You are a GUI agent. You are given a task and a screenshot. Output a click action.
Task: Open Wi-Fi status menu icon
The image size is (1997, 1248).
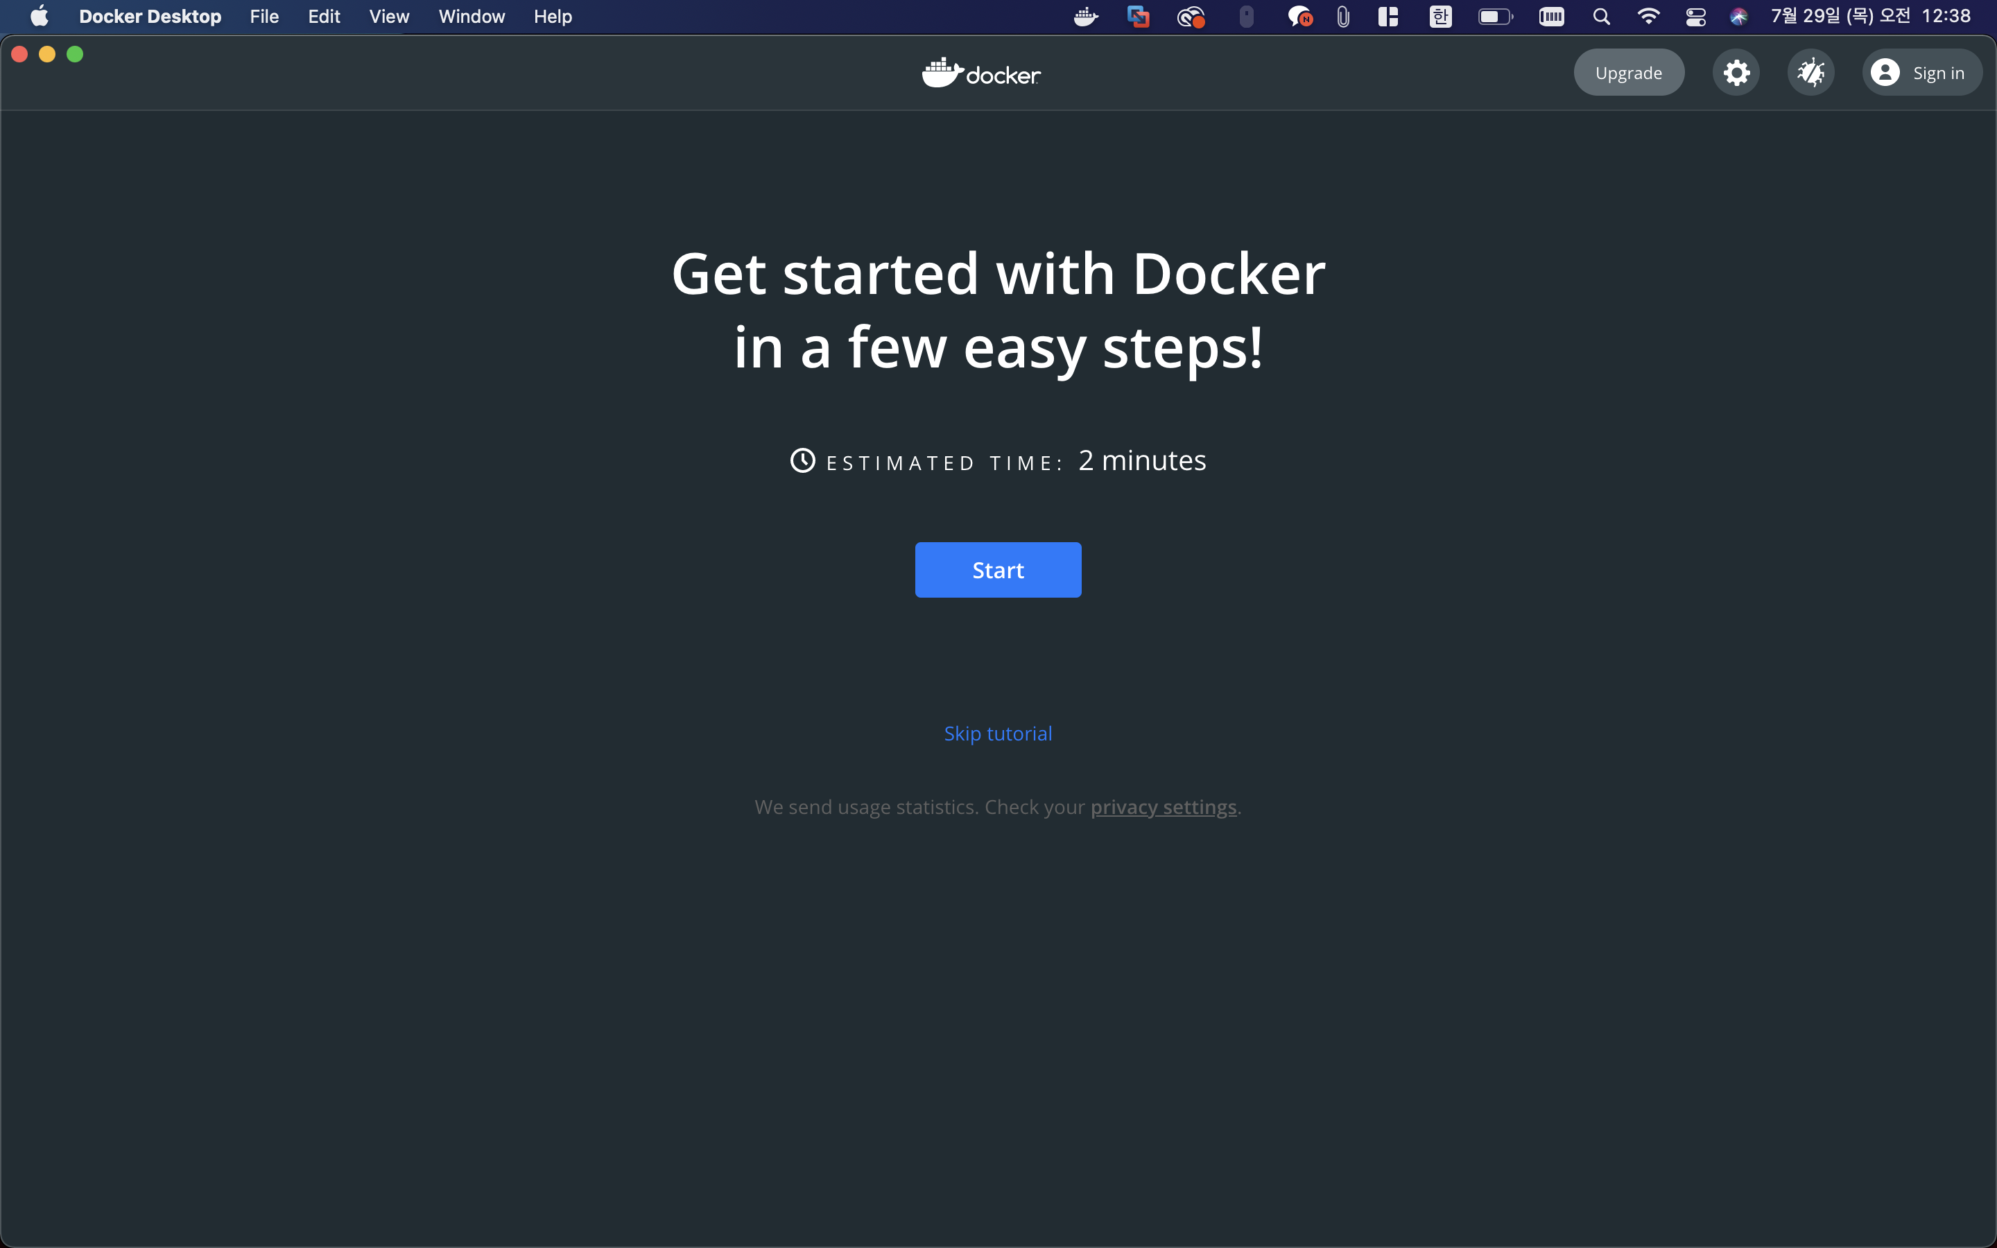[1648, 17]
